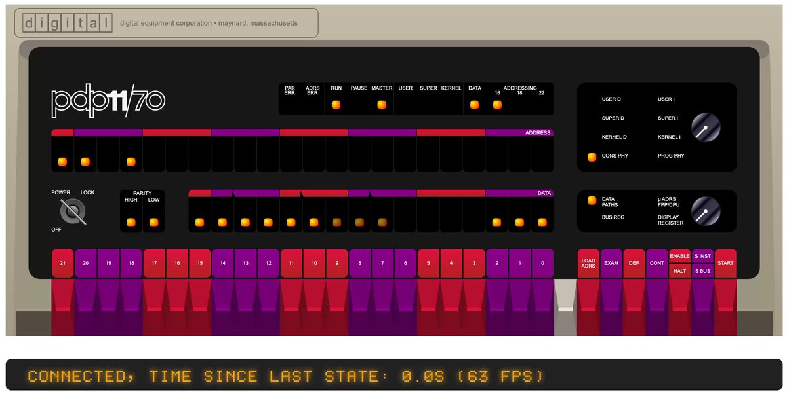Click the µ ADRS FPP/CPU label
This screenshot has height=398, width=787.
click(x=670, y=202)
